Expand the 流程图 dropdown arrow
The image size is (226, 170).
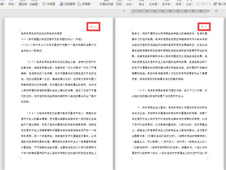coord(92,4)
